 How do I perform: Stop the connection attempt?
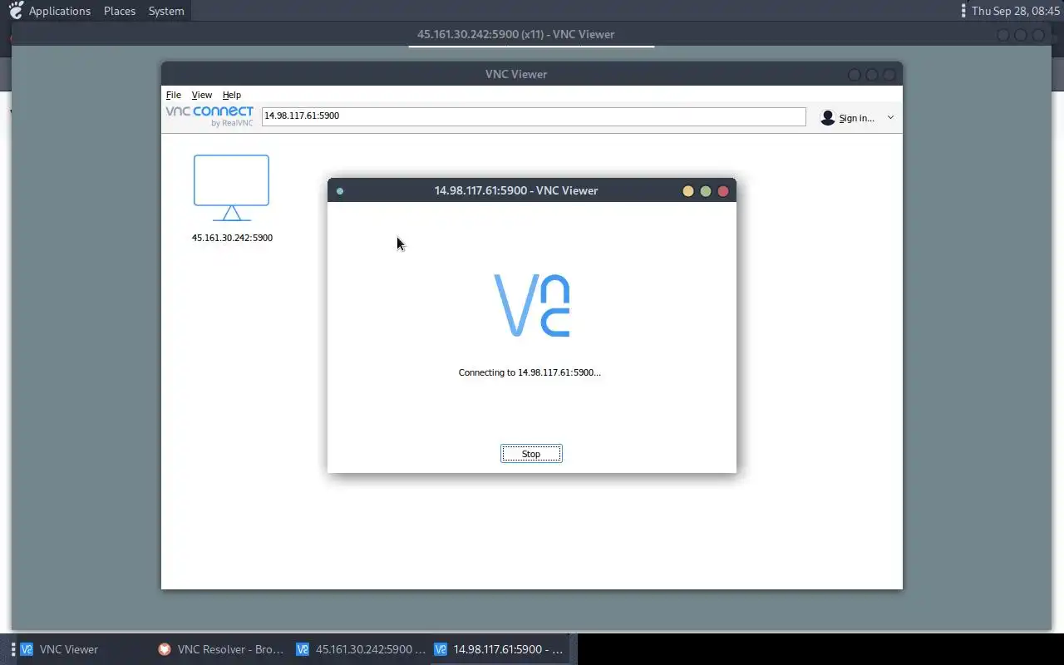(x=531, y=454)
